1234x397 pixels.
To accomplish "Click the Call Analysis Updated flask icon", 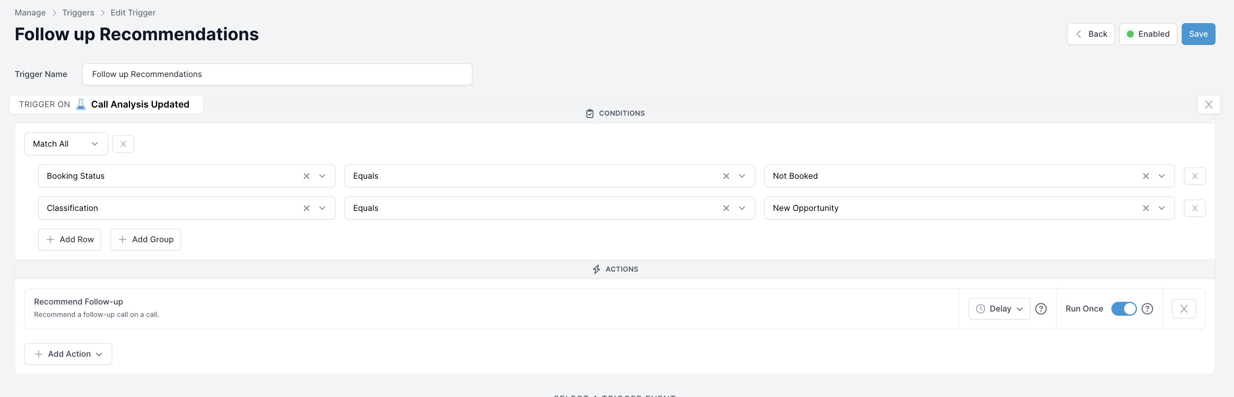I will [81, 104].
